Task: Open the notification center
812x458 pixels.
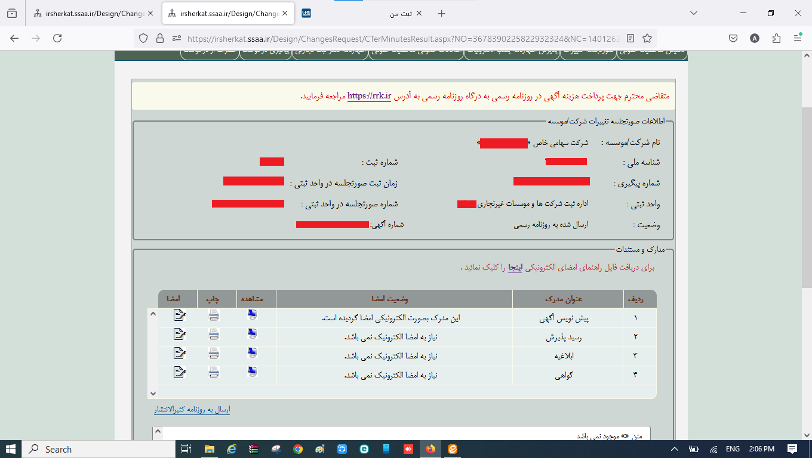Action: click(x=792, y=449)
